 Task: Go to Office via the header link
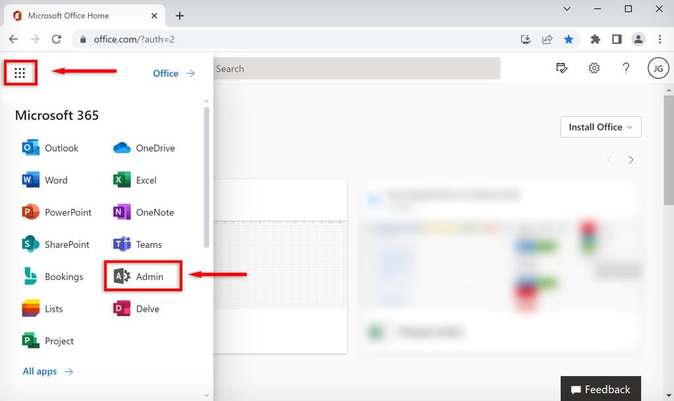click(x=174, y=74)
